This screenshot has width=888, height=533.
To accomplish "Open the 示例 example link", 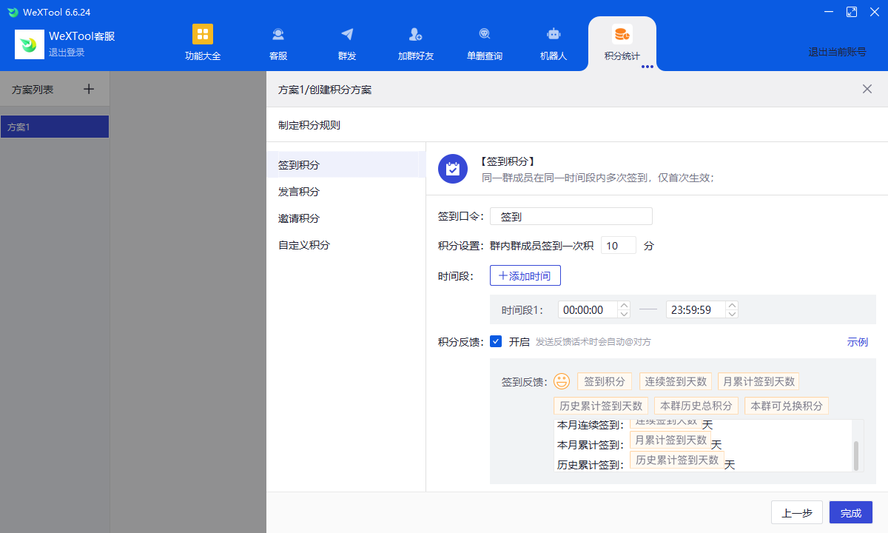I will click(857, 342).
